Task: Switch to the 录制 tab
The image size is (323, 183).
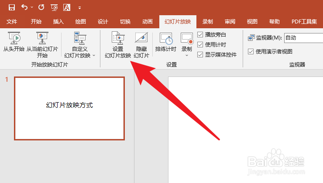Action: click(207, 22)
